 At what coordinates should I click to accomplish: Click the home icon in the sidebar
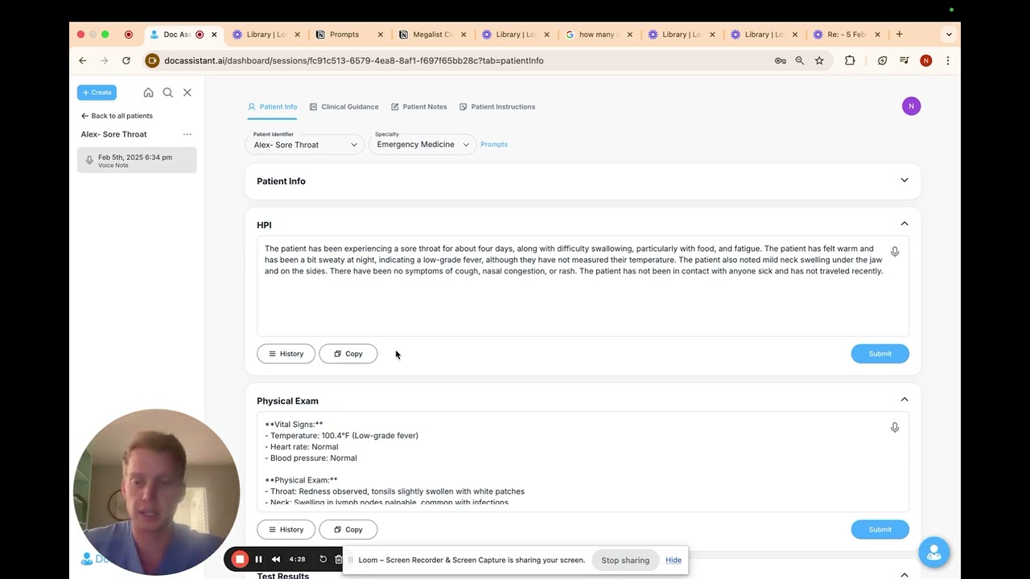[x=148, y=92]
